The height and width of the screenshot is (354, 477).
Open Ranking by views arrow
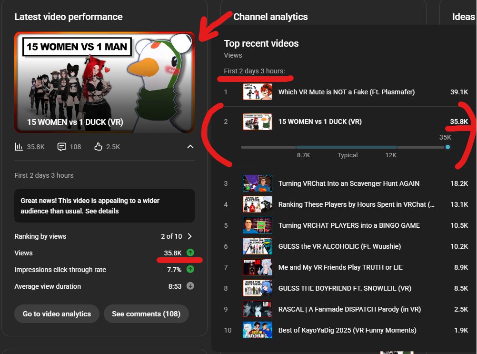pos(190,236)
